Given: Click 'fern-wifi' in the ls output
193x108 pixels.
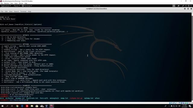Looking at the screenshot, I should coord(44,98).
